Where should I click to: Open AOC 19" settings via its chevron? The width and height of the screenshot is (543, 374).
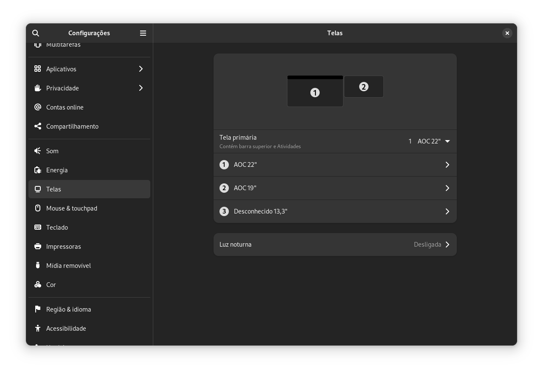[447, 188]
